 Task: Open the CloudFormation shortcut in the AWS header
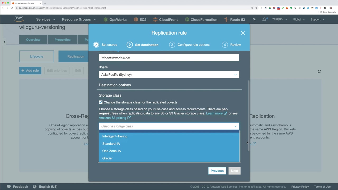201,20
